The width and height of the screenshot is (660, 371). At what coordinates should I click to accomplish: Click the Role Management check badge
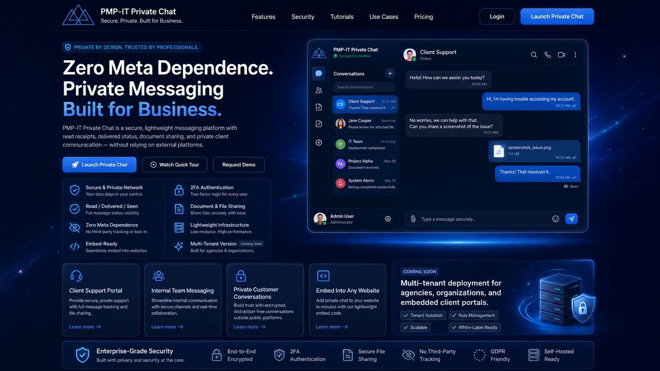[x=473, y=315]
